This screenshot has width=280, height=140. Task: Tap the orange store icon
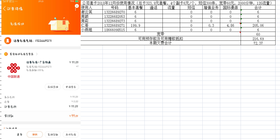(x=6, y=54)
